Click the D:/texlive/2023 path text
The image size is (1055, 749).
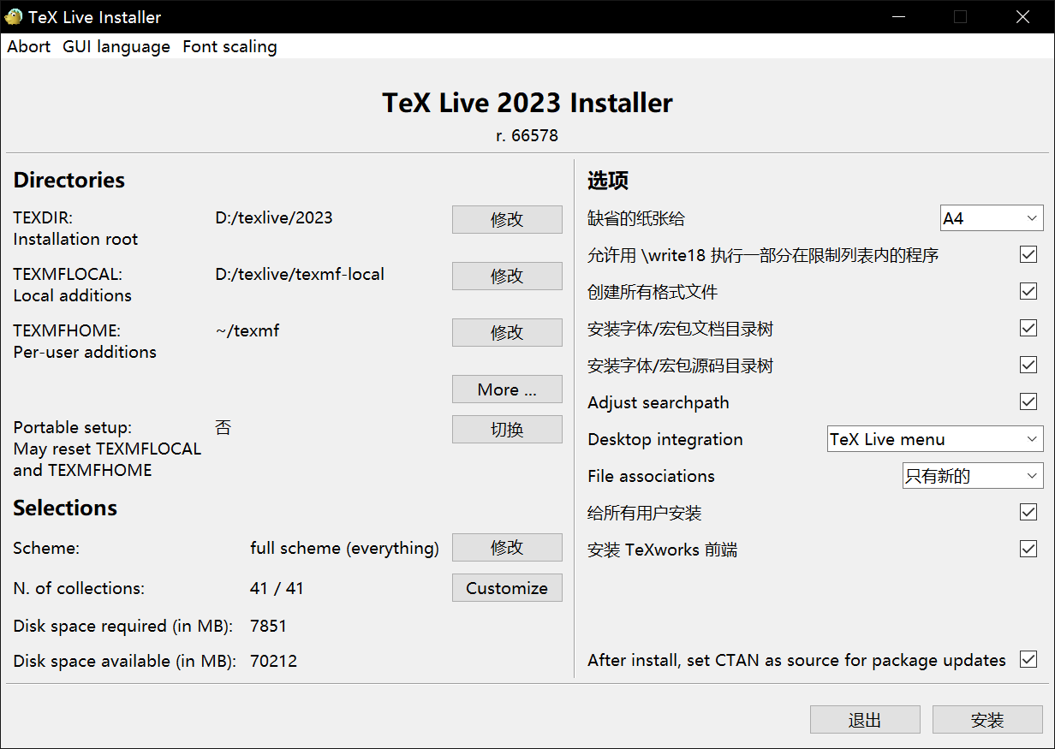click(274, 217)
